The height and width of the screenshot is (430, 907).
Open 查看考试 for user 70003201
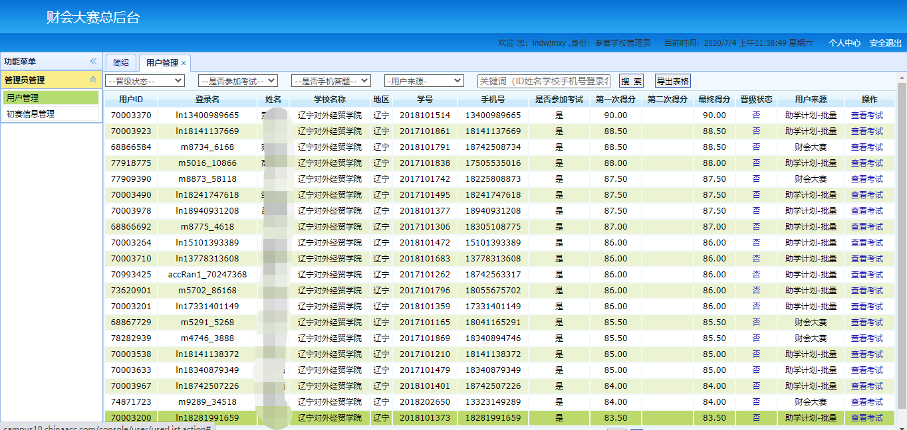[x=867, y=307]
